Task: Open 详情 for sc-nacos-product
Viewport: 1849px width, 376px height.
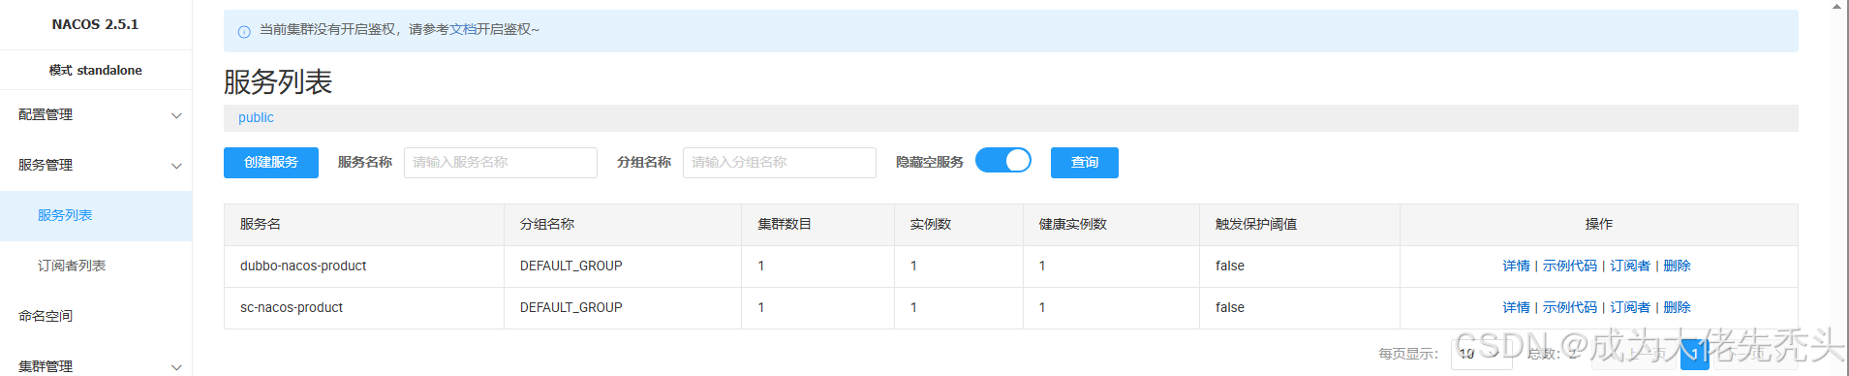Action: coord(1516,307)
